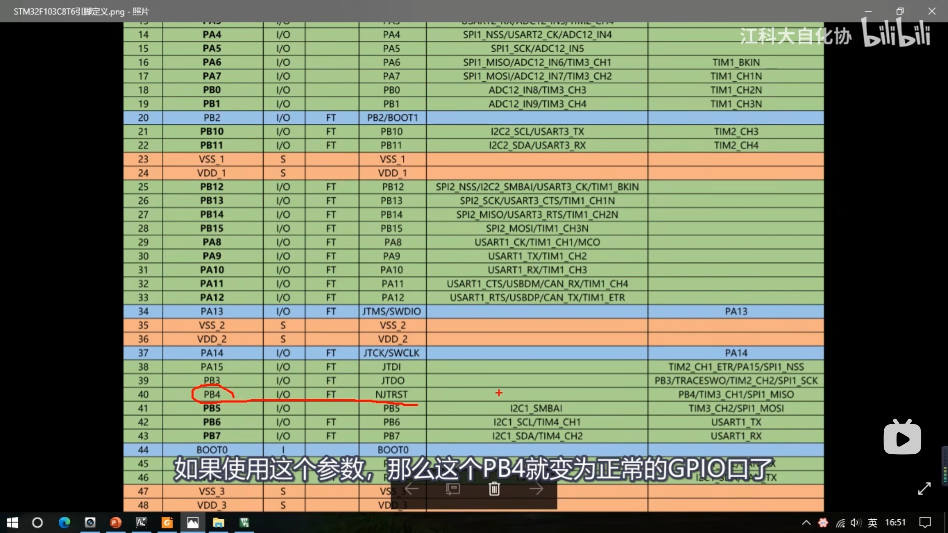Go to the next photo arrow

point(536,489)
